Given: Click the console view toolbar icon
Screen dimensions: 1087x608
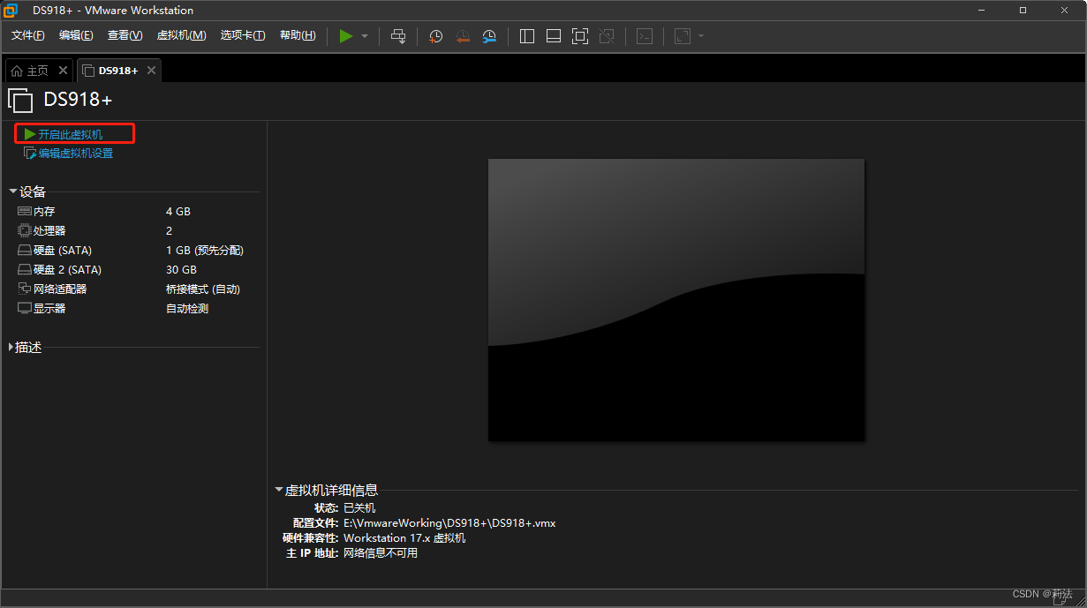Looking at the screenshot, I should click(x=645, y=36).
